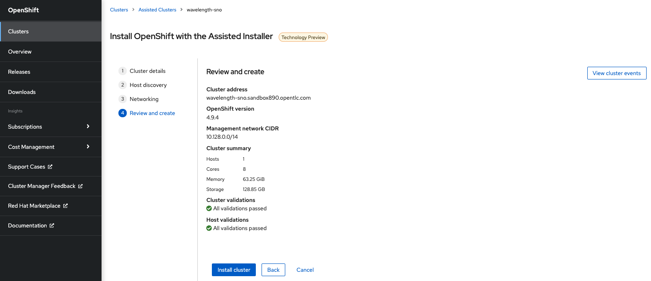Expand the Subscriptions menu
This screenshot has width=651, height=281.
point(25,126)
